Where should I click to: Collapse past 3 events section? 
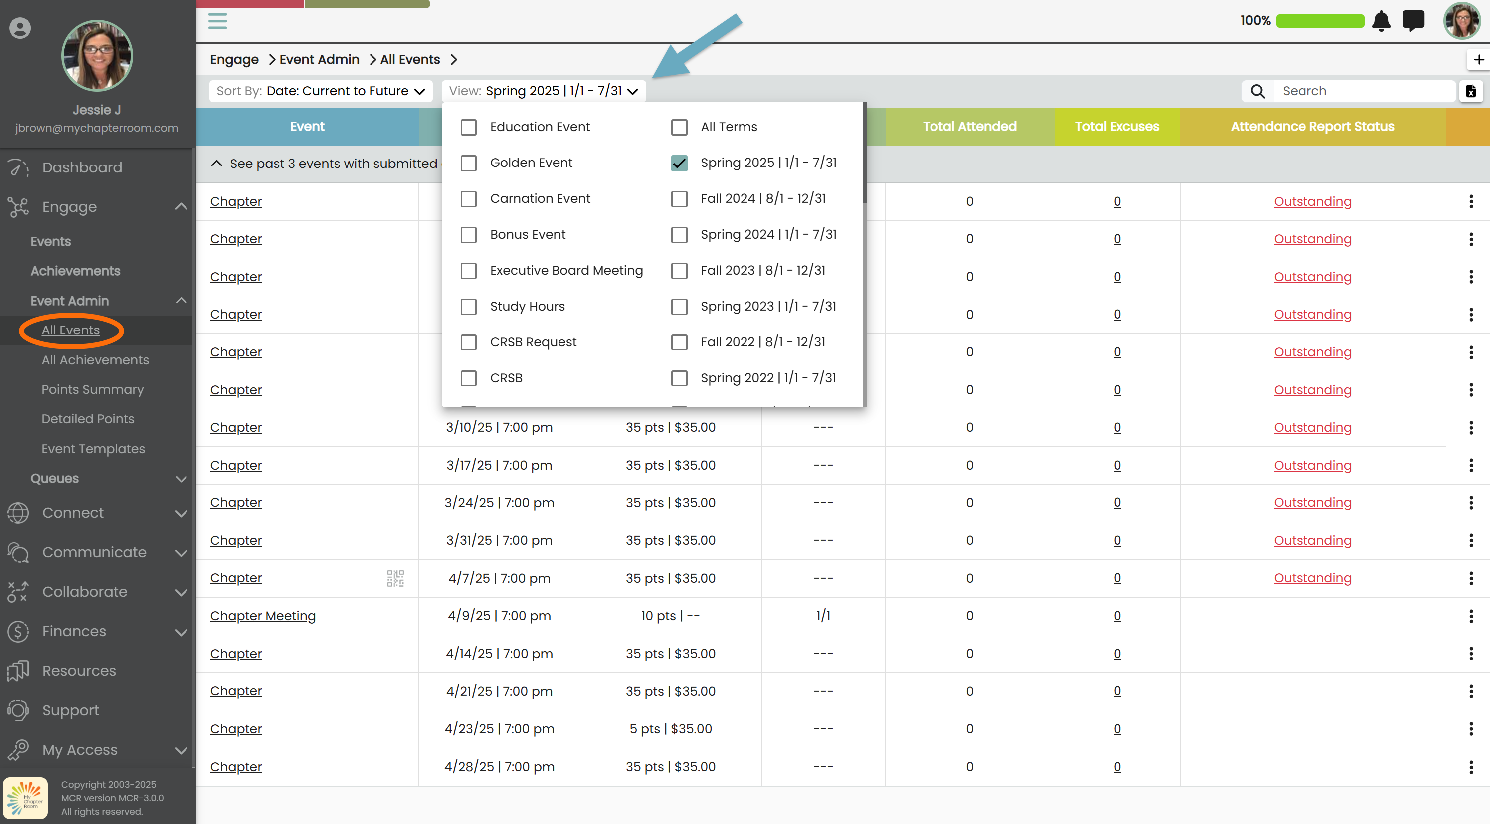(x=217, y=164)
